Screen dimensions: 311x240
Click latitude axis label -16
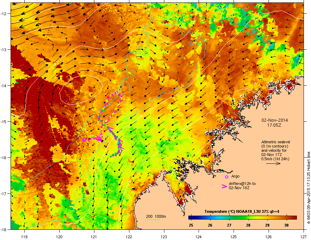coord(4,158)
